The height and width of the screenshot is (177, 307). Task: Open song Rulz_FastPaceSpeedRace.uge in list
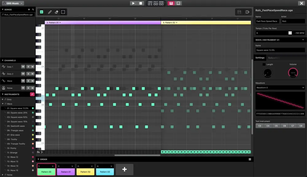[x=17, y=15]
